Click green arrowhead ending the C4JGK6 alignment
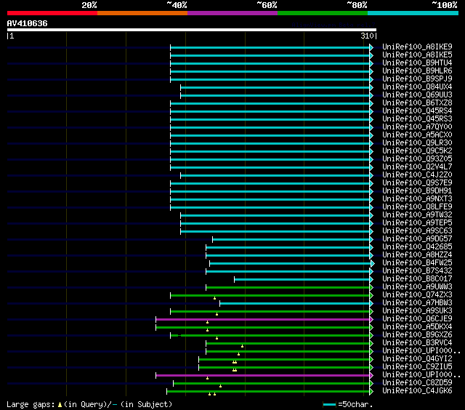The width and height of the screenshot is (465, 410). [371, 392]
